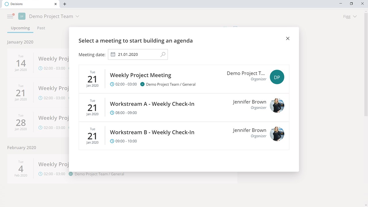The image size is (368, 207).
Task: Switch to the Upcoming tab
Action: point(20,28)
